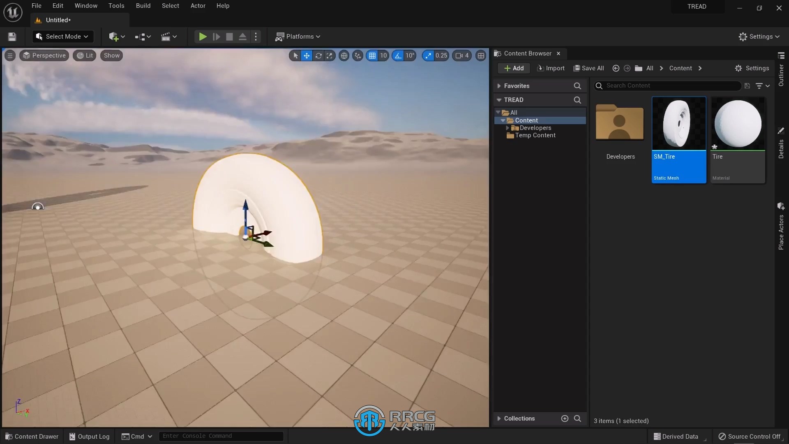789x444 pixels.
Task: Click the Place Actors sidebar icon
Action: pyautogui.click(x=782, y=207)
